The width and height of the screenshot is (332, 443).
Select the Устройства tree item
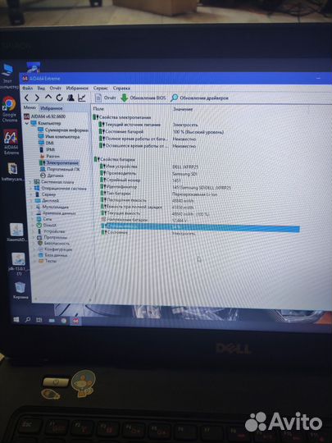[51, 231]
